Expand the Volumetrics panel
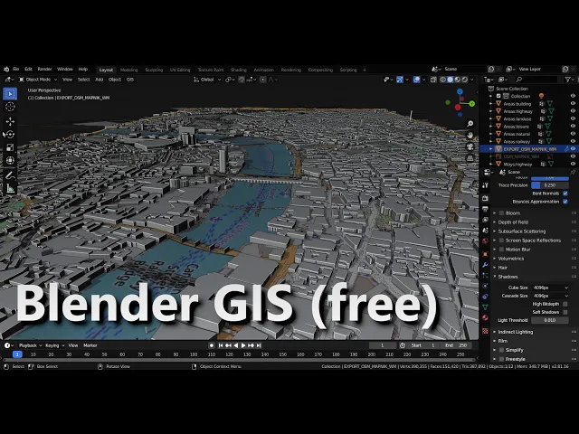 (x=510, y=259)
